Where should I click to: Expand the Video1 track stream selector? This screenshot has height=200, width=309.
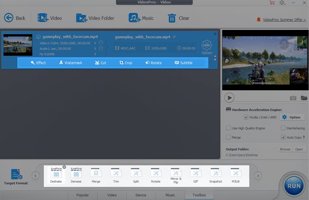coord(95,43)
